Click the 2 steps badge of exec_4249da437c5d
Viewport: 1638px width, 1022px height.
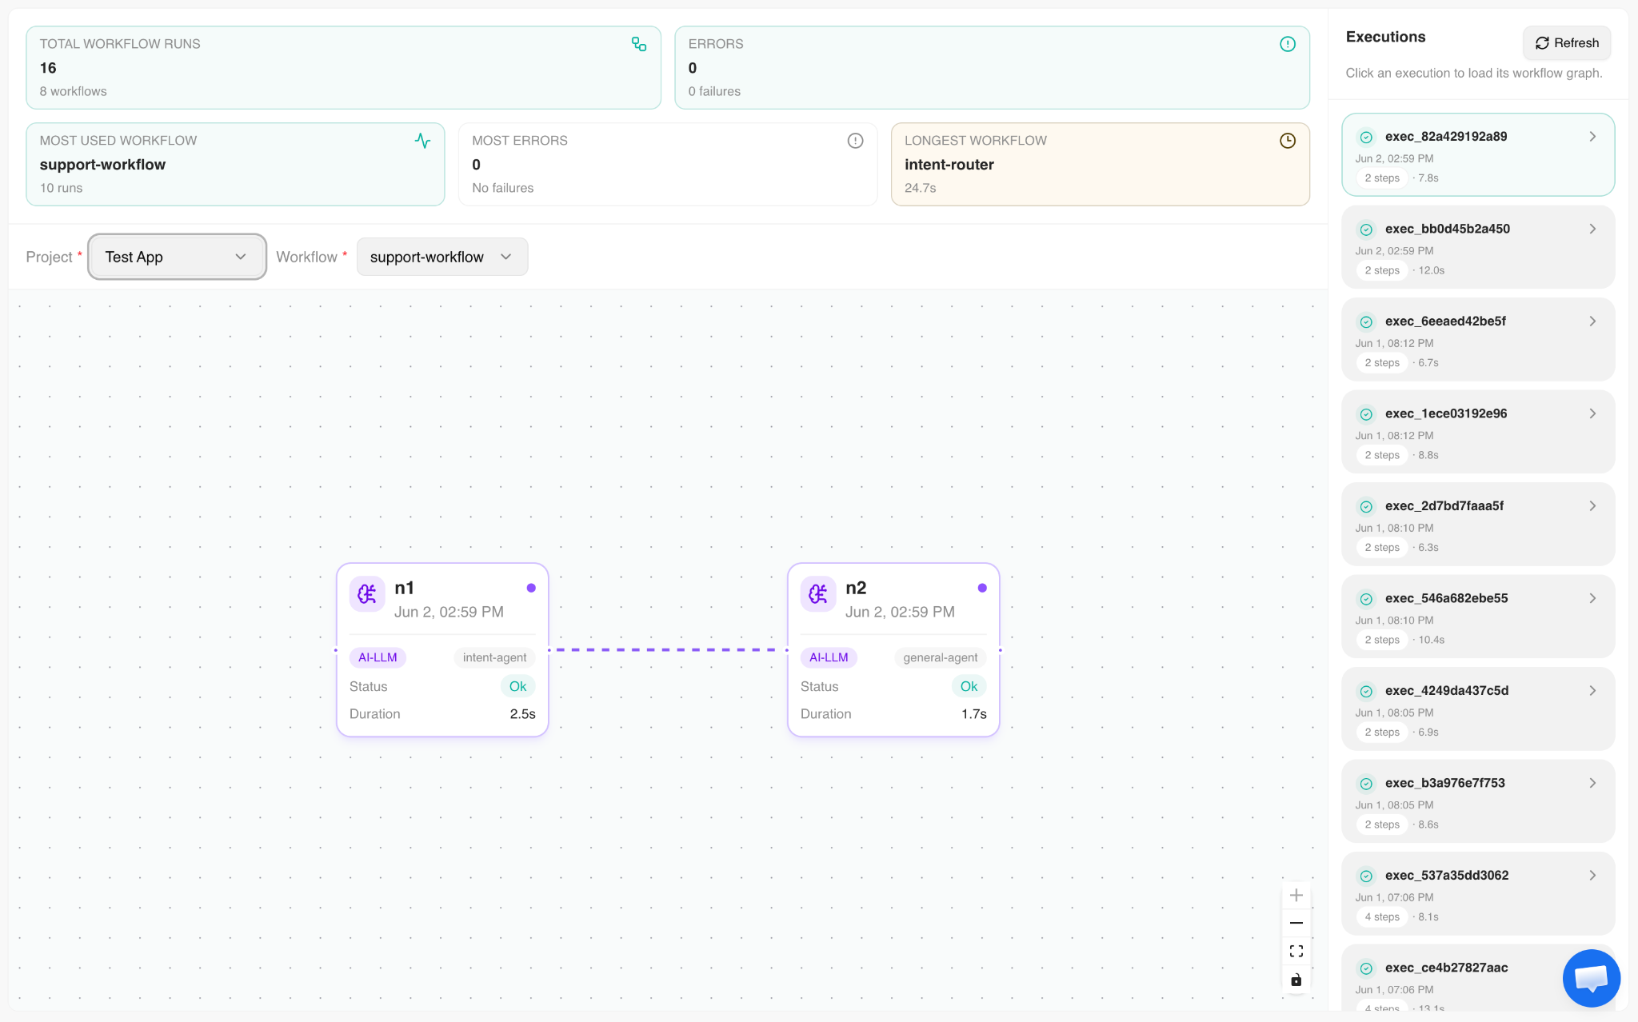tap(1382, 733)
